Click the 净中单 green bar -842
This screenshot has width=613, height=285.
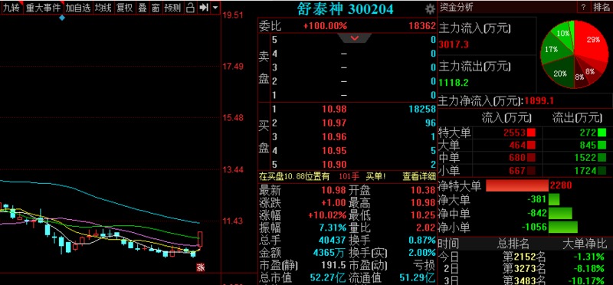(x=560, y=213)
